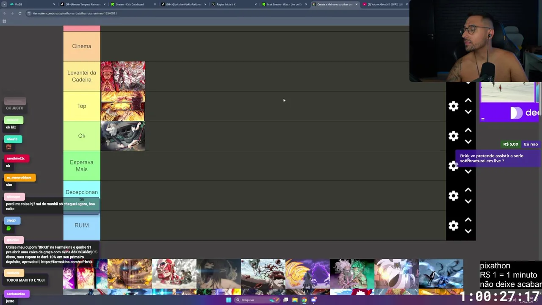
Task: Select grayscale fight image in Ok tier
Action: [123, 136]
